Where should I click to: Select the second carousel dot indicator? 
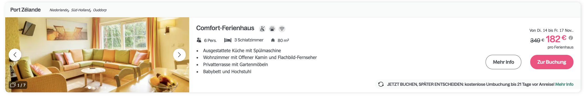pos(94,88)
